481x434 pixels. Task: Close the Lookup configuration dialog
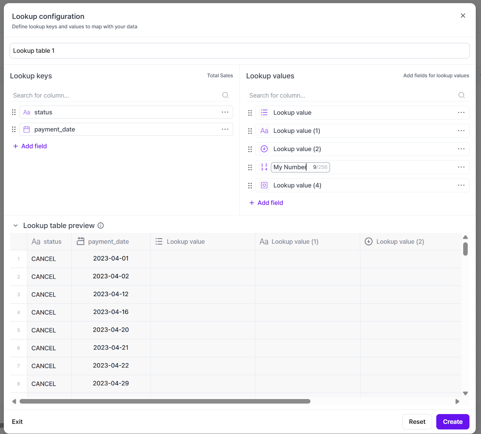point(463,16)
